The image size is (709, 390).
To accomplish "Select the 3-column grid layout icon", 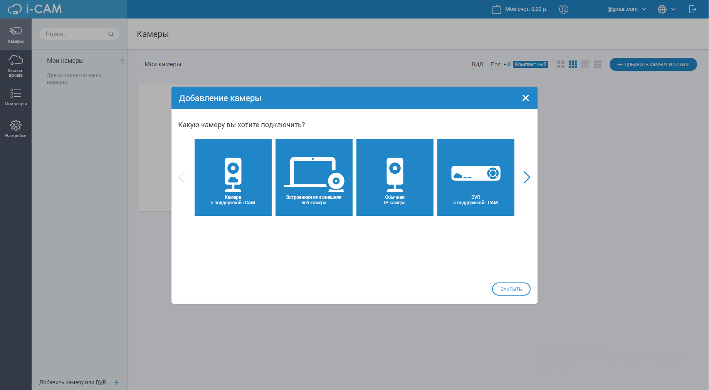I will tap(573, 64).
